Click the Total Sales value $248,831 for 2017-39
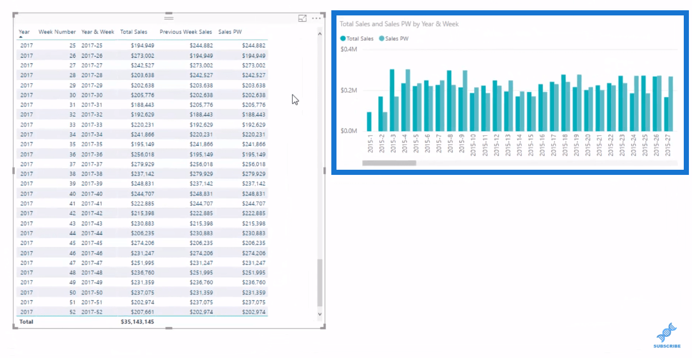Viewport: 692px width, 358px height. point(143,184)
